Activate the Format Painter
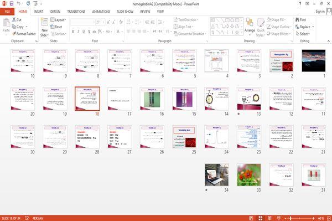Viewport: 332px width, 221px height. tap(24, 34)
